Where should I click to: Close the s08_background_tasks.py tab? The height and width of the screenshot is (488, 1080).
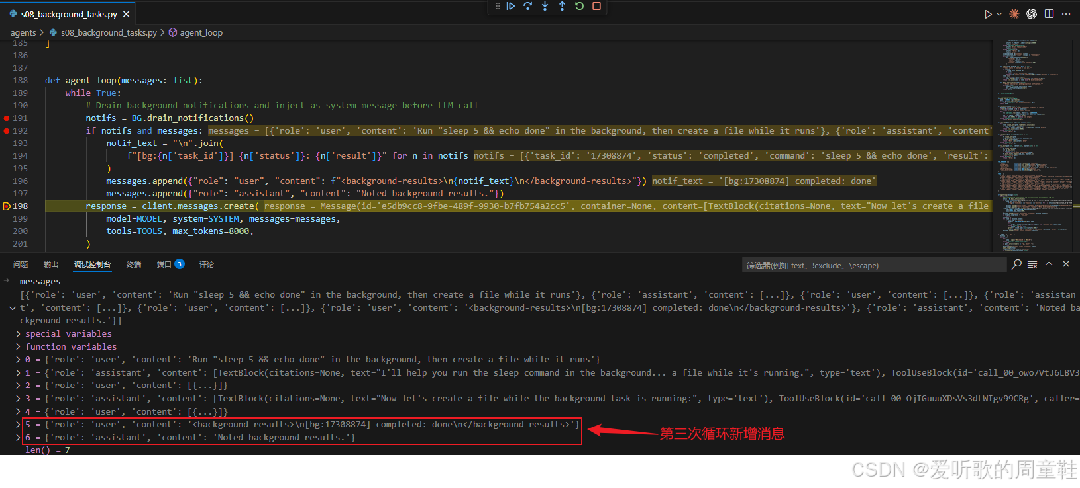[x=127, y=14]
